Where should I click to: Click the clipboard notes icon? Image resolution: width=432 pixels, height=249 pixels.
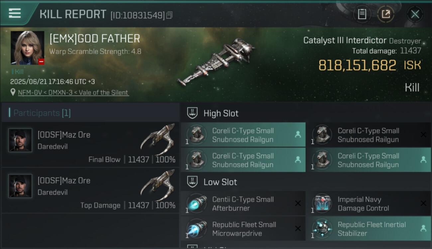362,14
